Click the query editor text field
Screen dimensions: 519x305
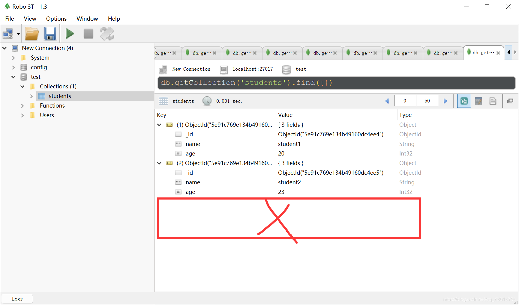337,83
